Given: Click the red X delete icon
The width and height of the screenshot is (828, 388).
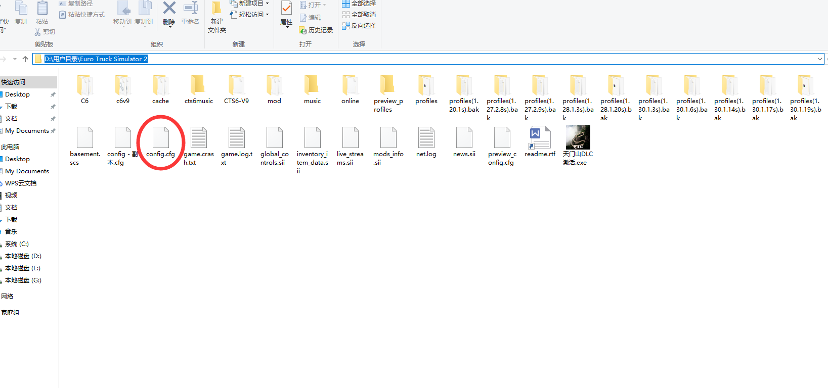Looking at the screenshot, I should pos(169,8).
